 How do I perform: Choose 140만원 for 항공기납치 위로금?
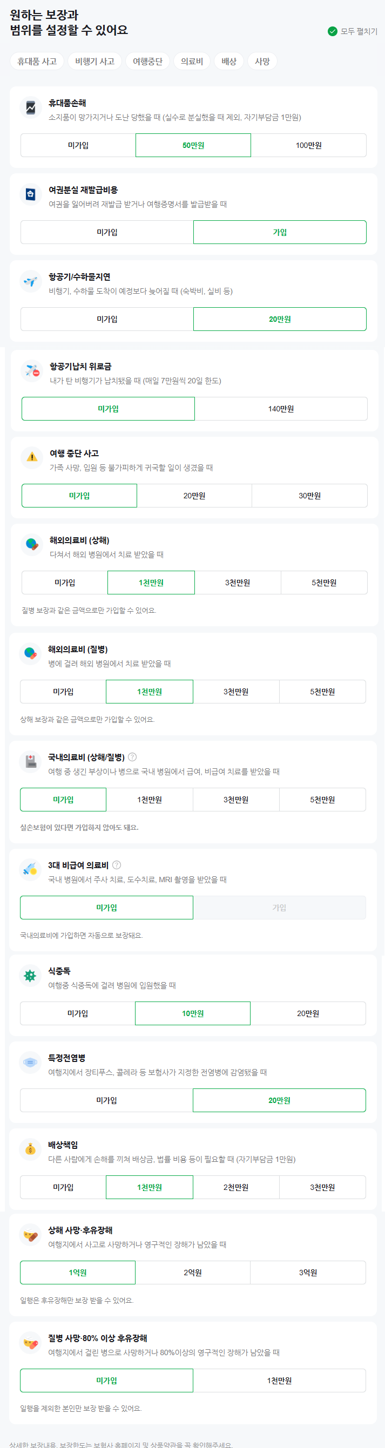pyautogui.click(x=281, y=409)
